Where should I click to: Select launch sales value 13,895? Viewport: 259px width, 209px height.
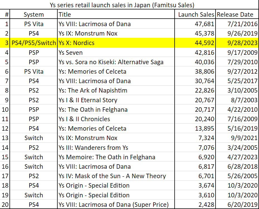tap(204, 128)
